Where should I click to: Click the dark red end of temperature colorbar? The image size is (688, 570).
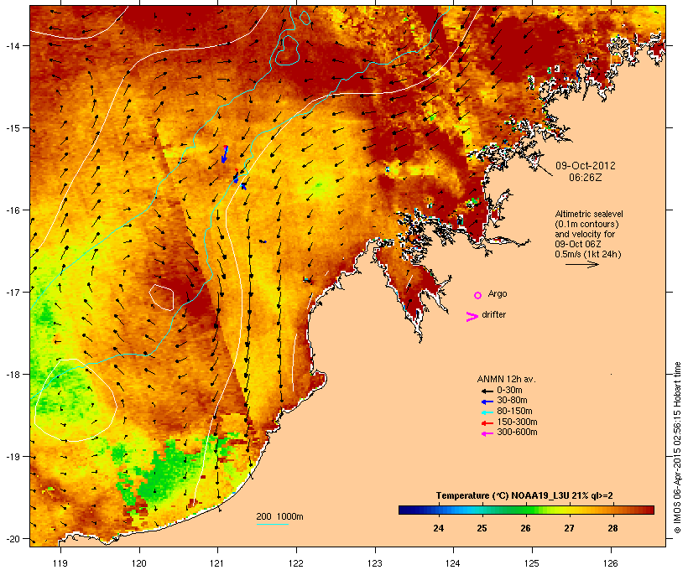649,510
